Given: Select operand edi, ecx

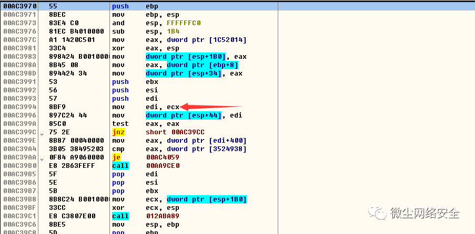Looking at the screenshot, I should tap(163, 107).
